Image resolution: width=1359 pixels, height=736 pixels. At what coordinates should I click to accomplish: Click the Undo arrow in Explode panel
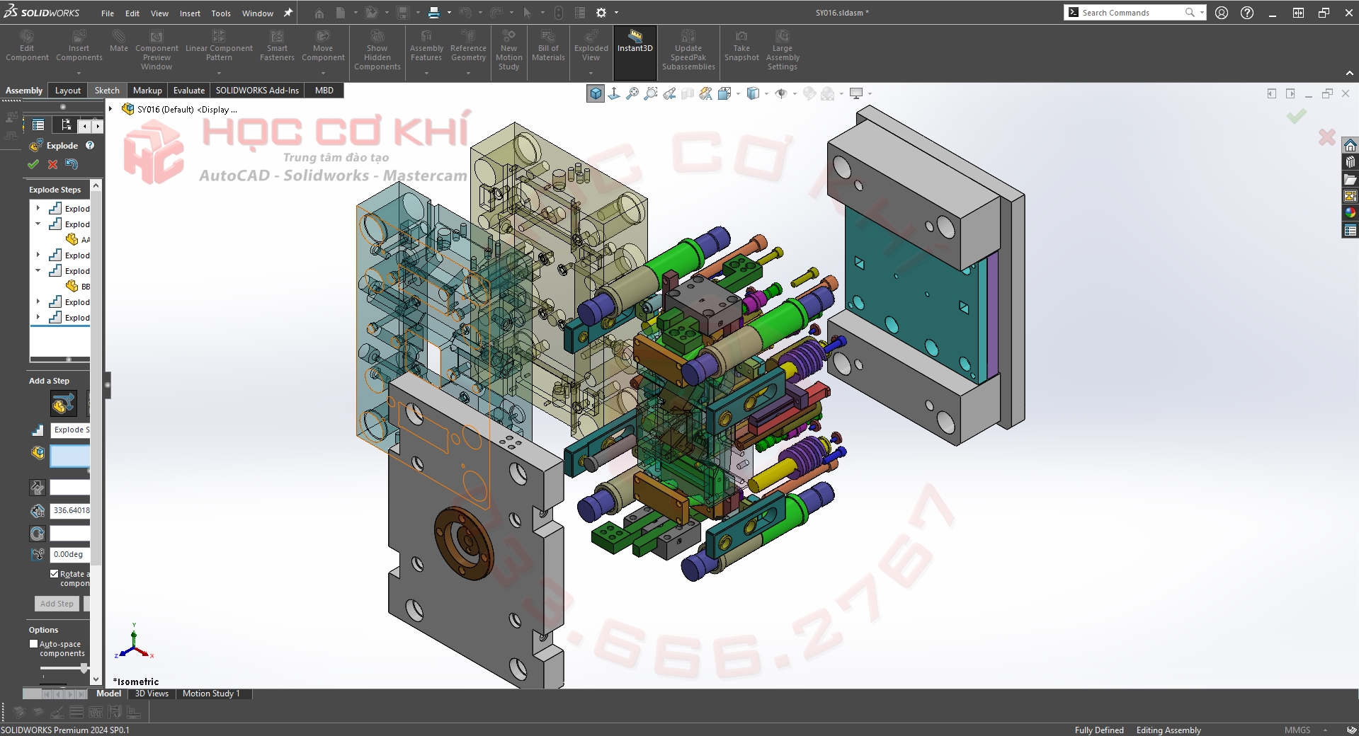(x=72, y=164)
